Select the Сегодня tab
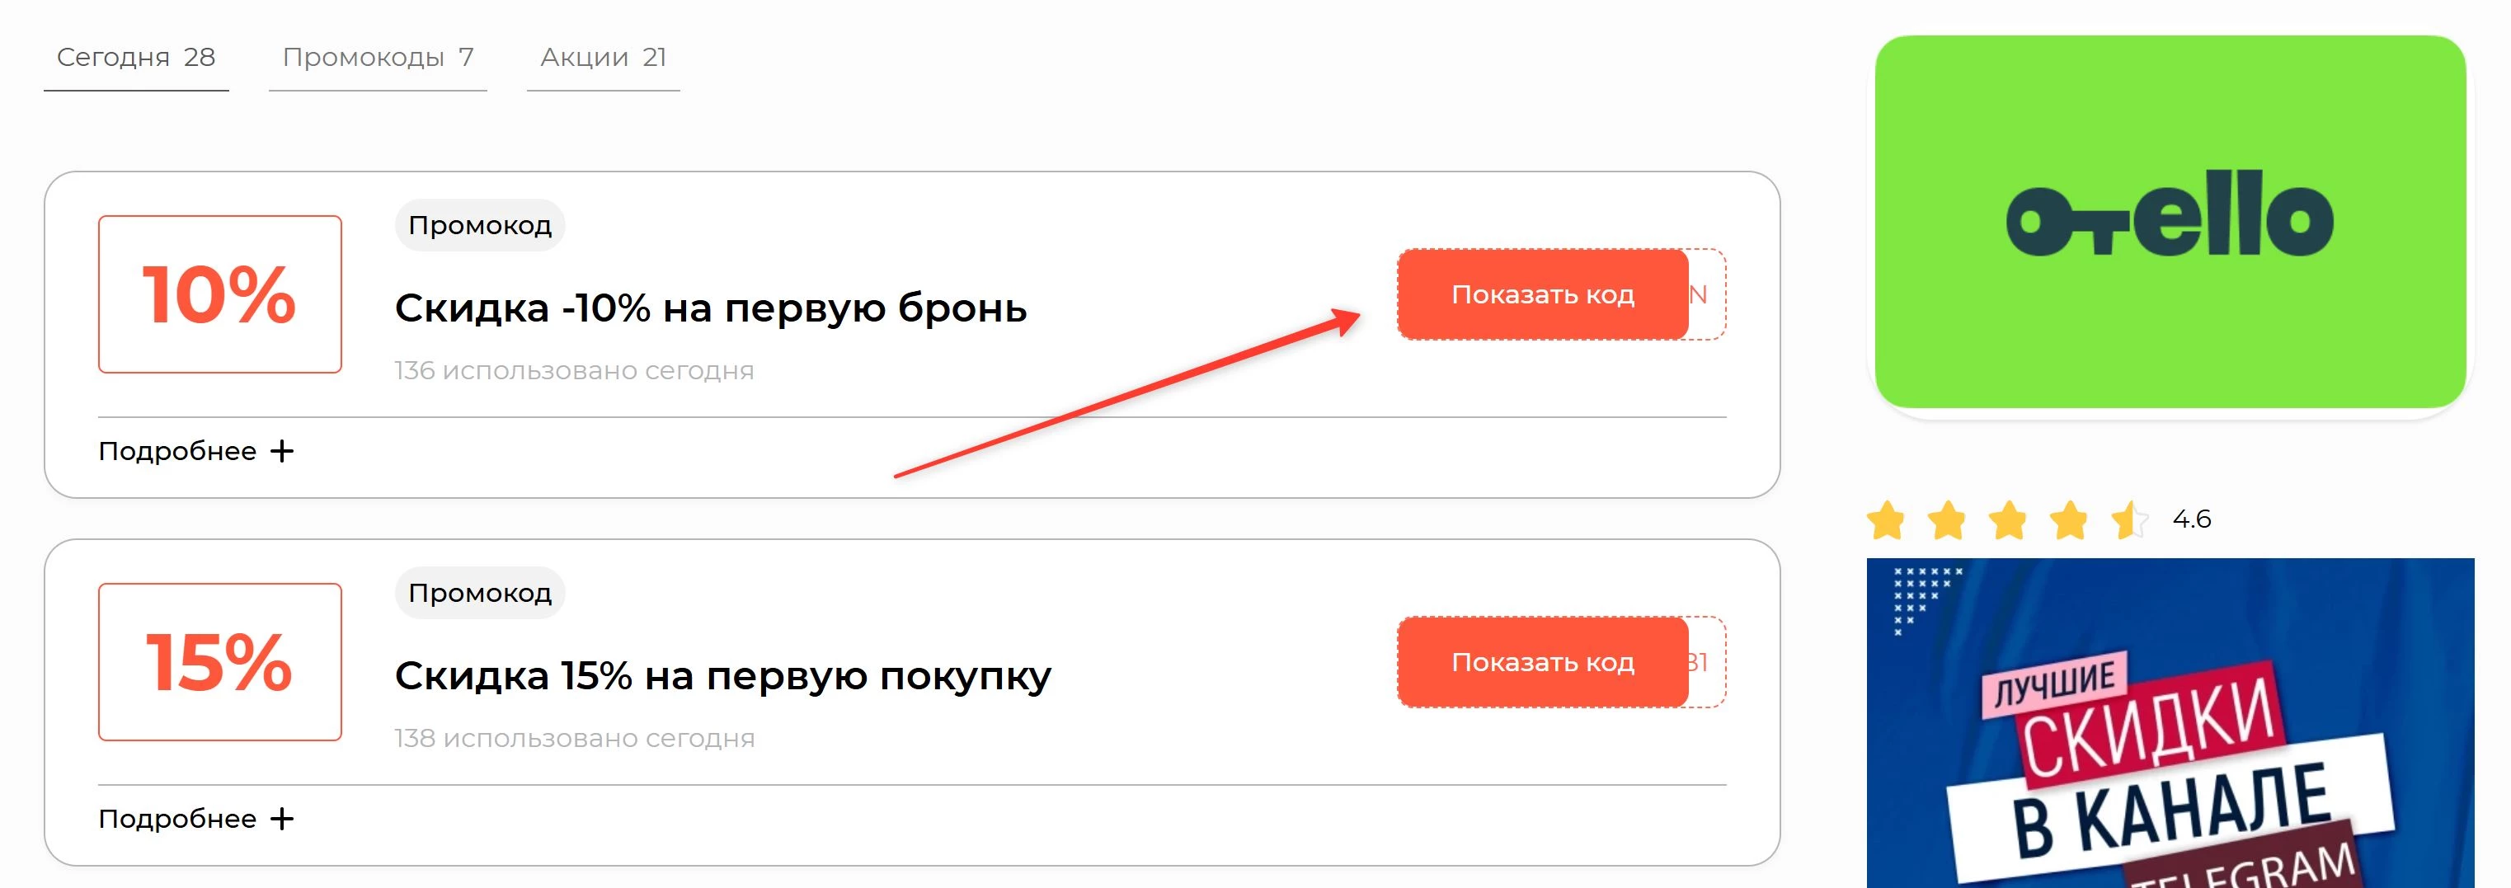 pos(136,59)
